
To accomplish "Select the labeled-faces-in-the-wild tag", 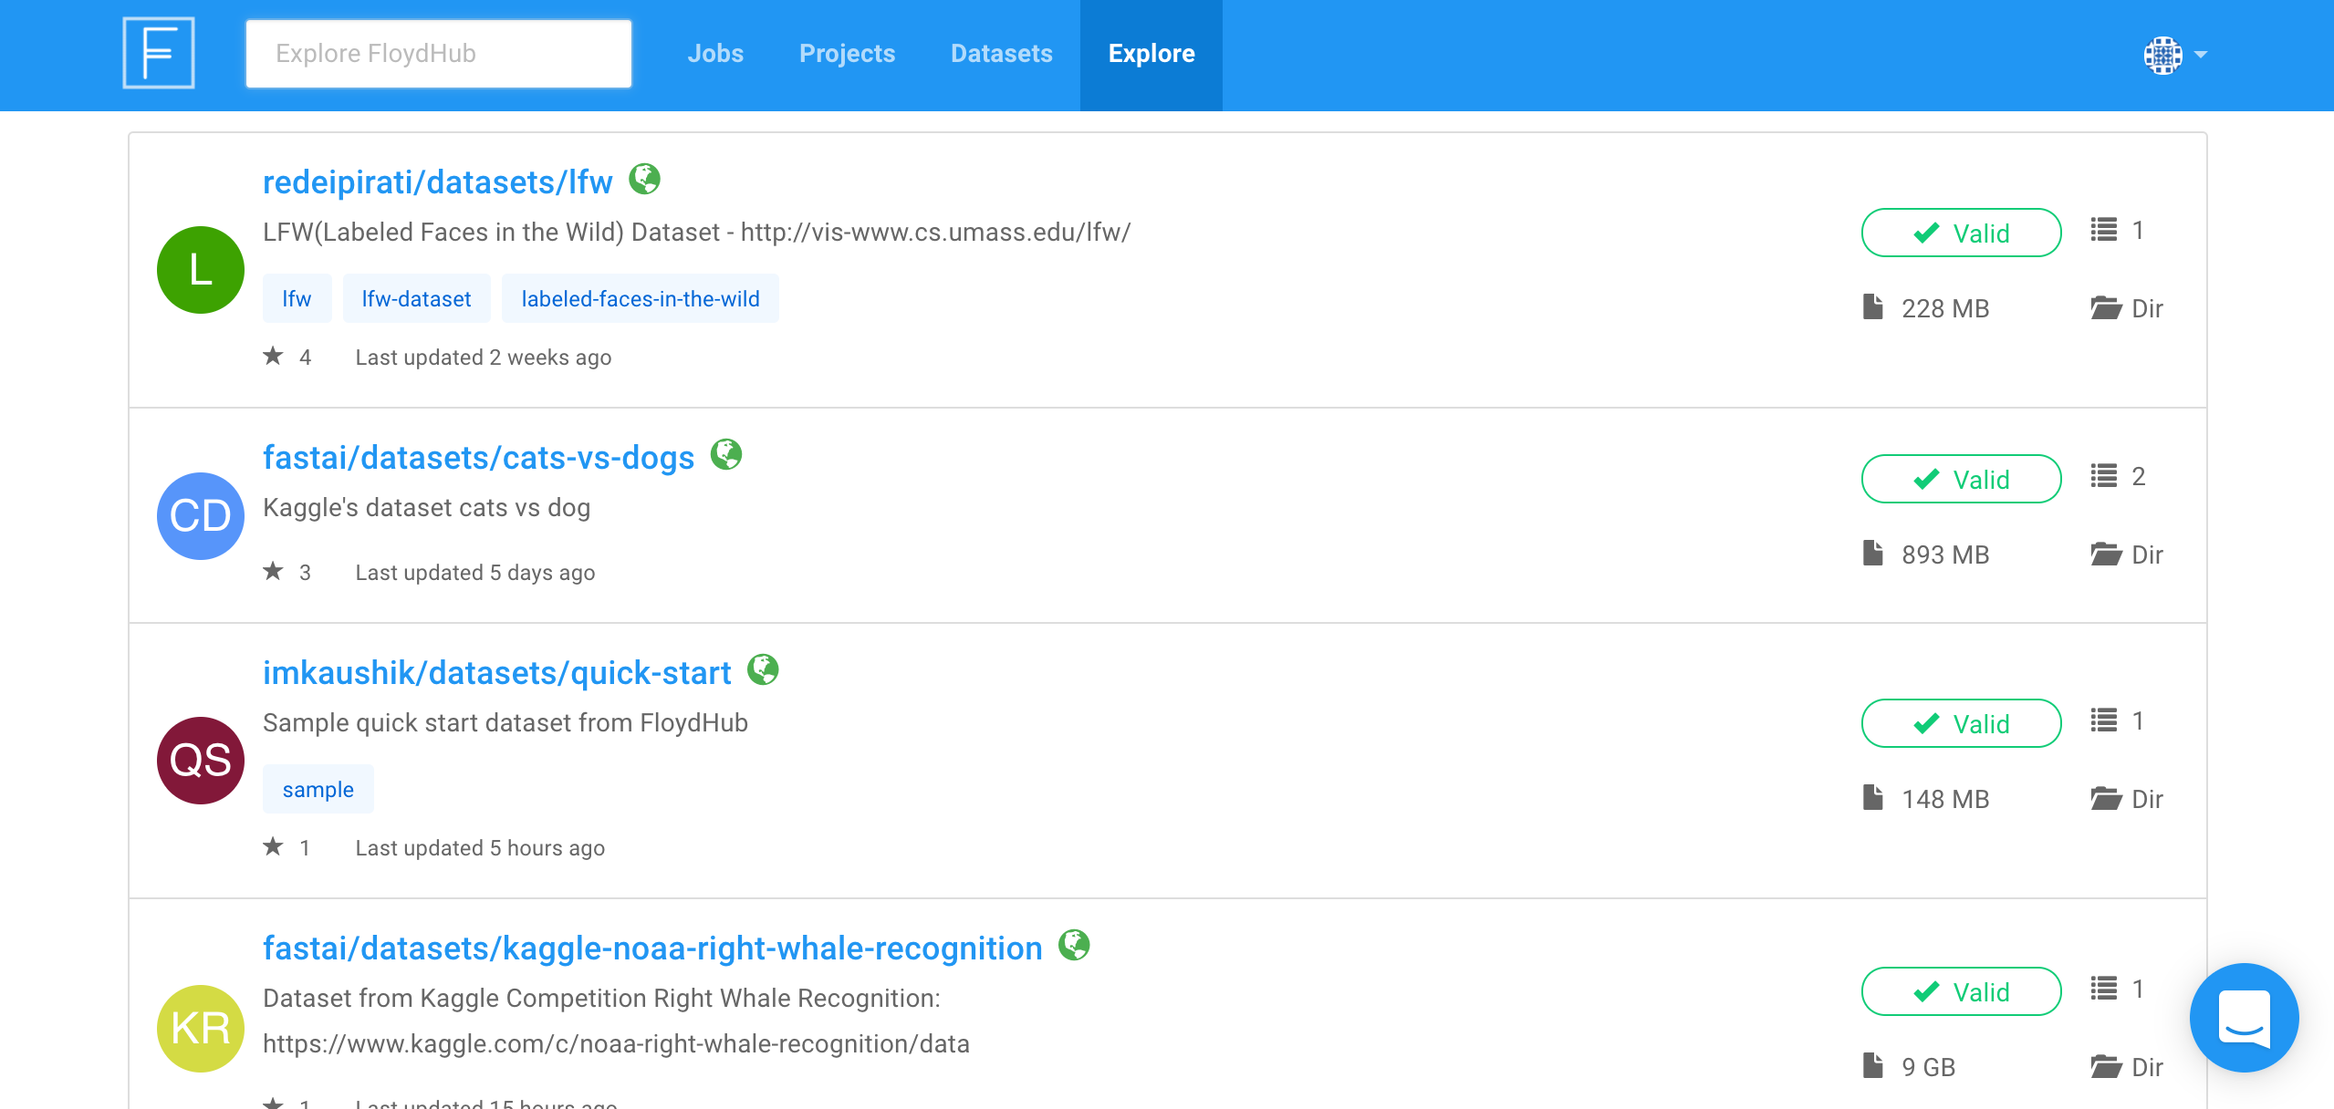I will tap(640, 299).
